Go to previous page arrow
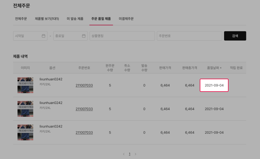Screen dimensions: 260x159 click(x=124, y=154)
